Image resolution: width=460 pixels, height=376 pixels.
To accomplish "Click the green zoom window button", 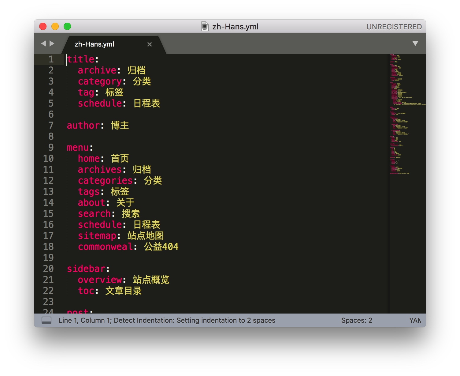I will pyautogui.click(x=67, y=26).
